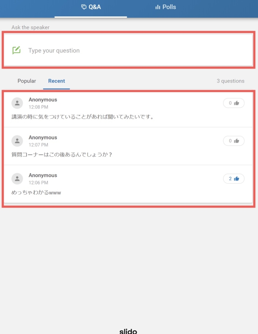Click the 3 questions counter label
Screen dimensions: 258x334
click(230, 81)
